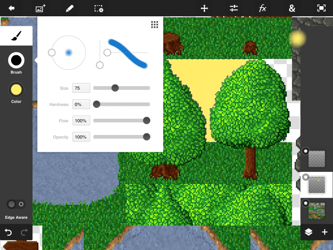Click the brush tip size handle
Viewport: 333px width, 250px height.
(x=51, y=53)
